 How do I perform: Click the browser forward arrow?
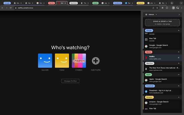click(6, 8)
